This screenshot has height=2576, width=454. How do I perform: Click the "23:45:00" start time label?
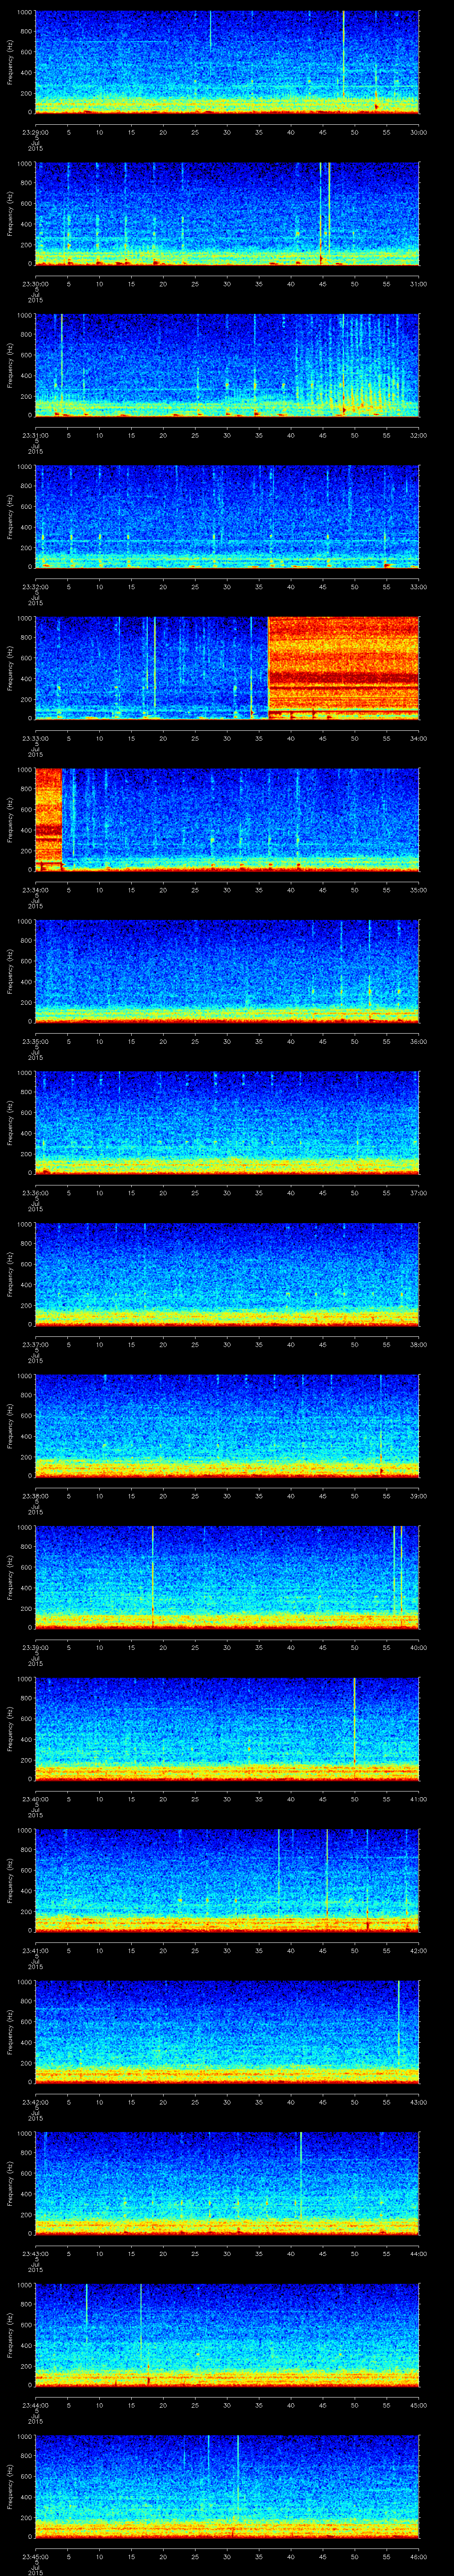(35, 2557)
